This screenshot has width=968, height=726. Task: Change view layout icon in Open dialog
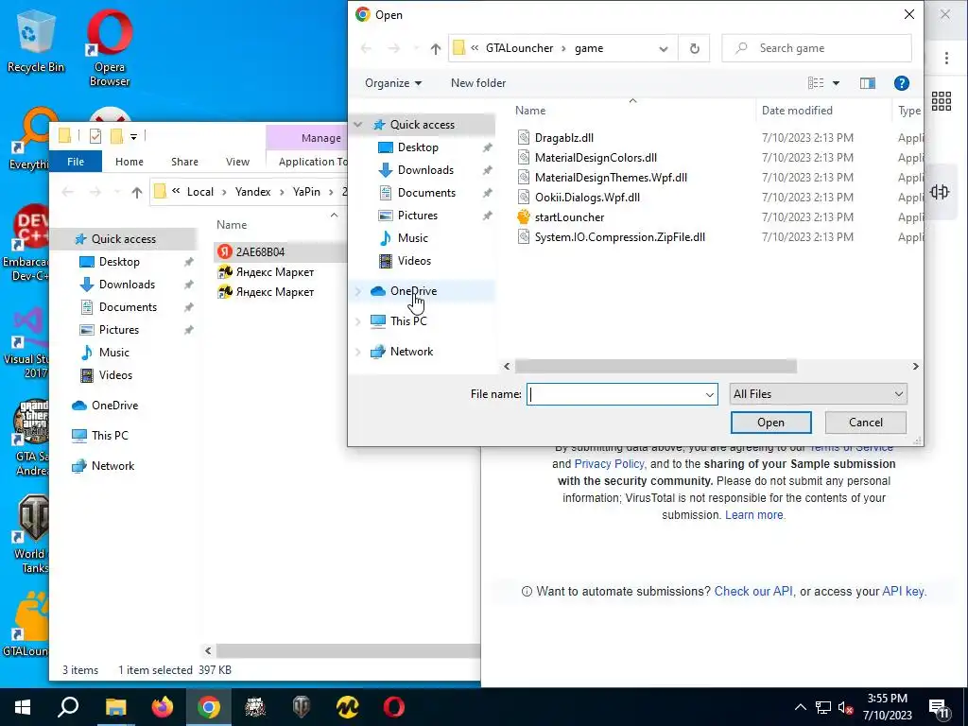tap(816, 83)
